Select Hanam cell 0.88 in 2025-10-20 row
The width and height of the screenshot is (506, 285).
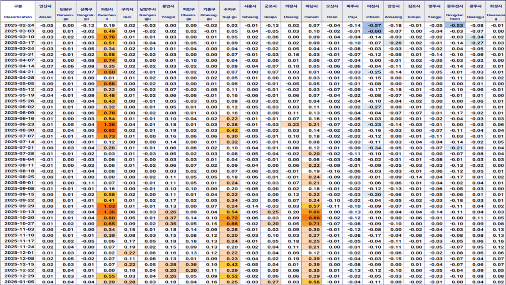312,218
